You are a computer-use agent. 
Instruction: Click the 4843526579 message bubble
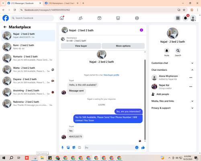75,136
